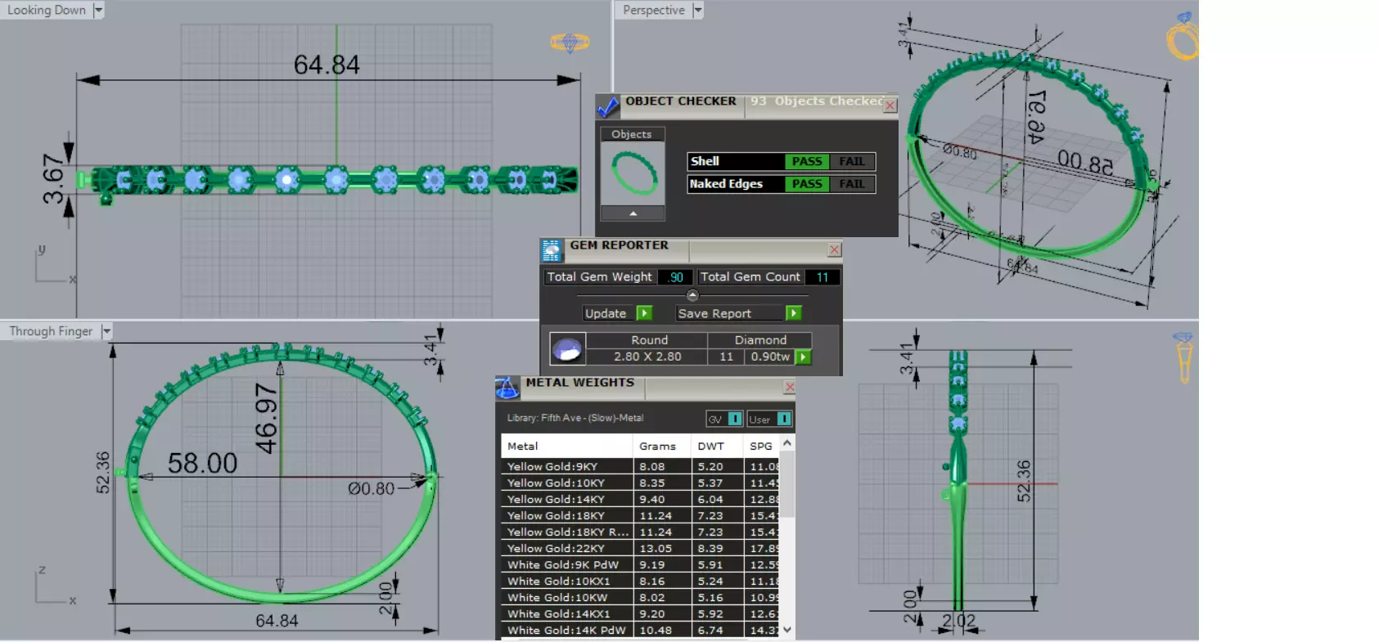Click the 58.00 dimension in Through Finger view

(202, 464)
